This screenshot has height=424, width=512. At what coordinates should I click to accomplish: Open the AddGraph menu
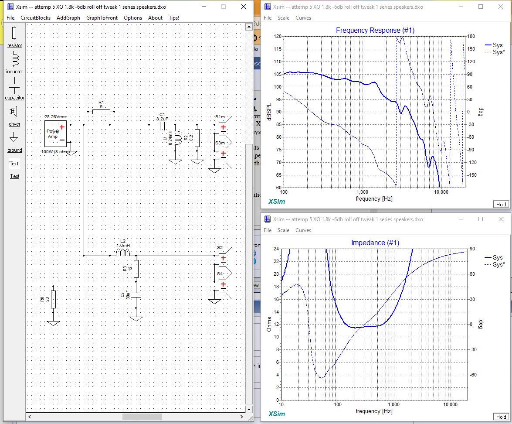tap(68, 17)
